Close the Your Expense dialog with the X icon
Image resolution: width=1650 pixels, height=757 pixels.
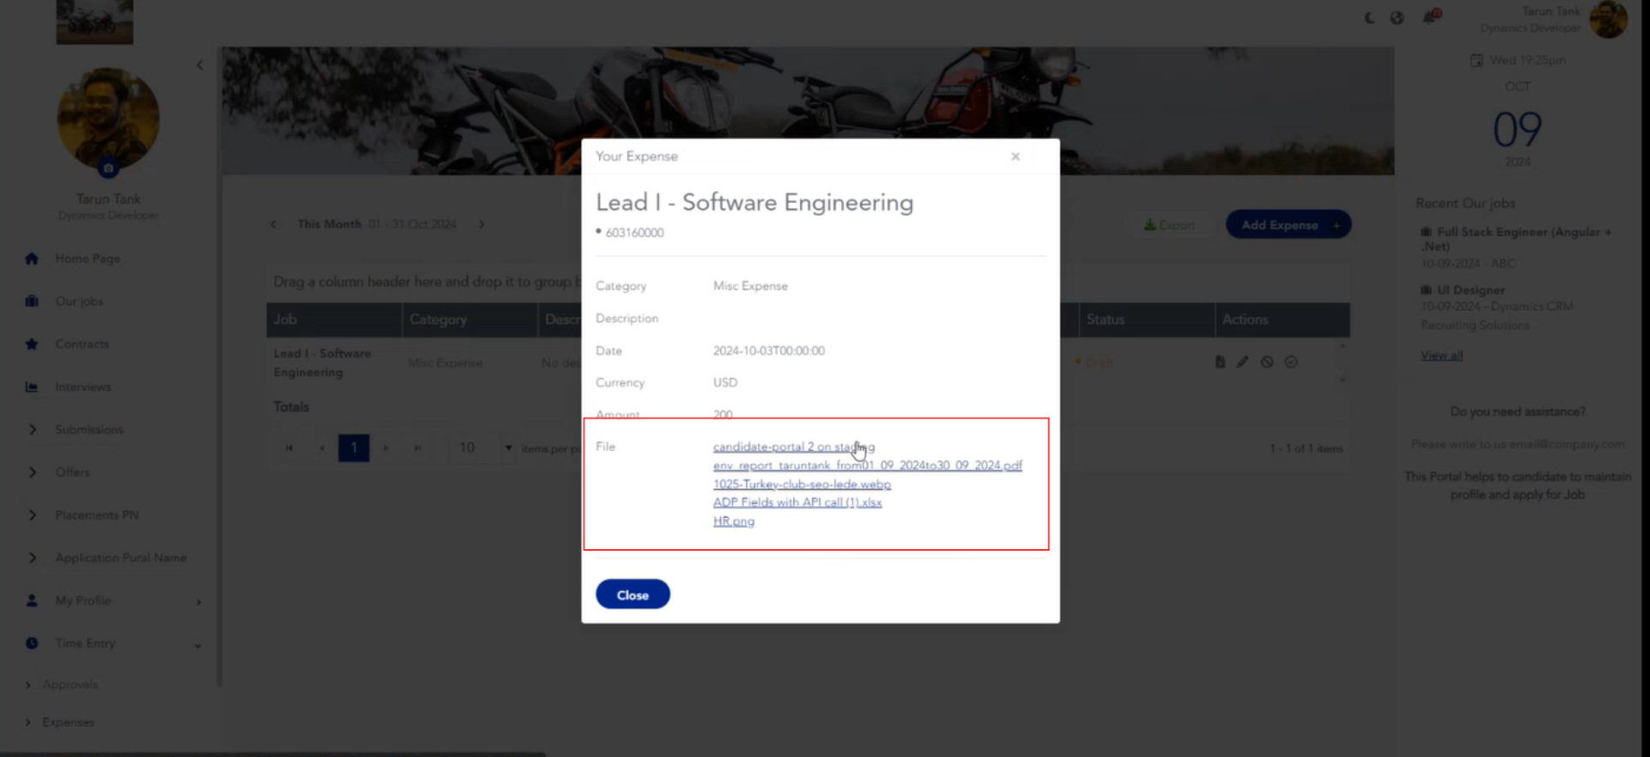[1016, 156]
